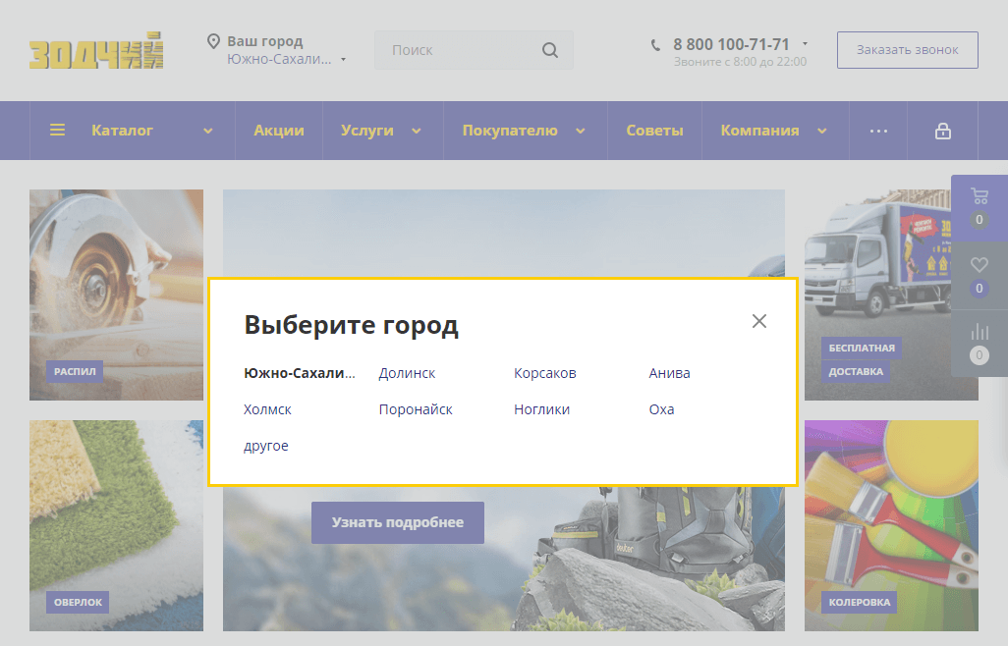
Task: Open the comparison bar chart icon
Action: pos(979,332)
